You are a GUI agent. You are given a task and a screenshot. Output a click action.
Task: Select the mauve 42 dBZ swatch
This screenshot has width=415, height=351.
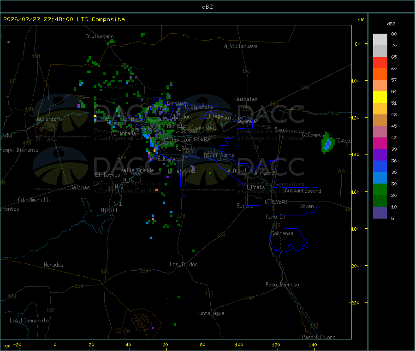coord(380,131)
